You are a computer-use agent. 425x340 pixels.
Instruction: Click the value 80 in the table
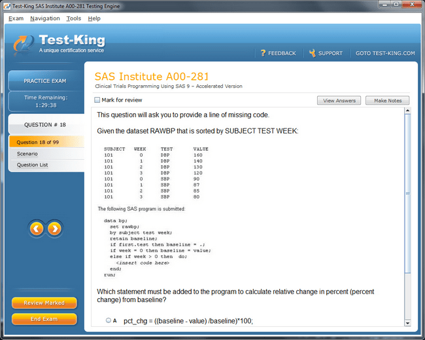[197, 197]
